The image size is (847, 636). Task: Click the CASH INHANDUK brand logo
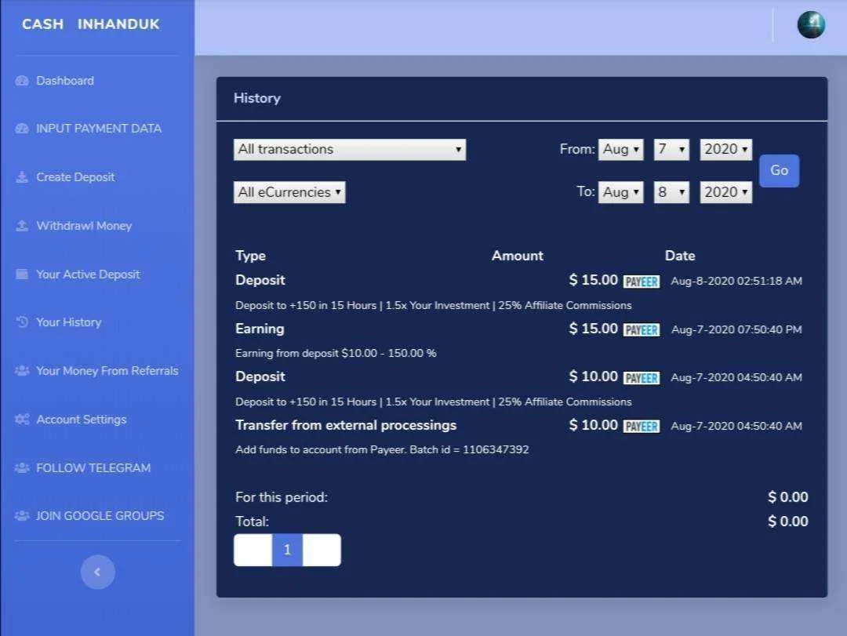click(x=91, y=24)
